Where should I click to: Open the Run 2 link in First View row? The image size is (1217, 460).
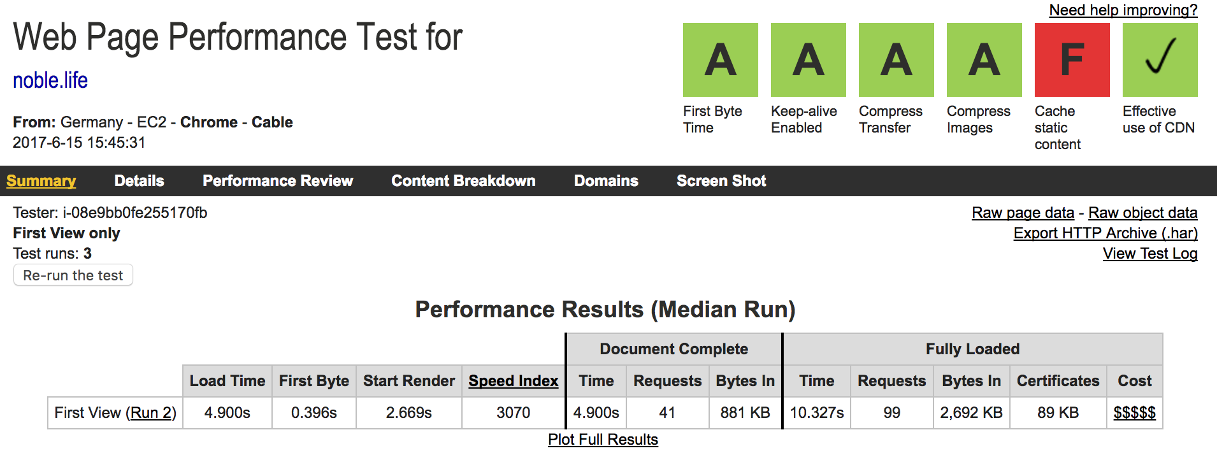pos(150,413)
